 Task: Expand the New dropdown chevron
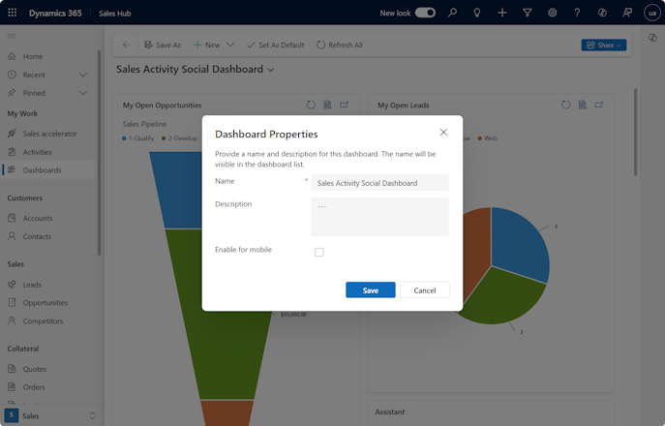[x=230, y=45]
